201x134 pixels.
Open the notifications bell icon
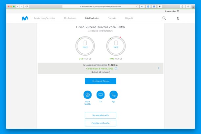(178, 18)
